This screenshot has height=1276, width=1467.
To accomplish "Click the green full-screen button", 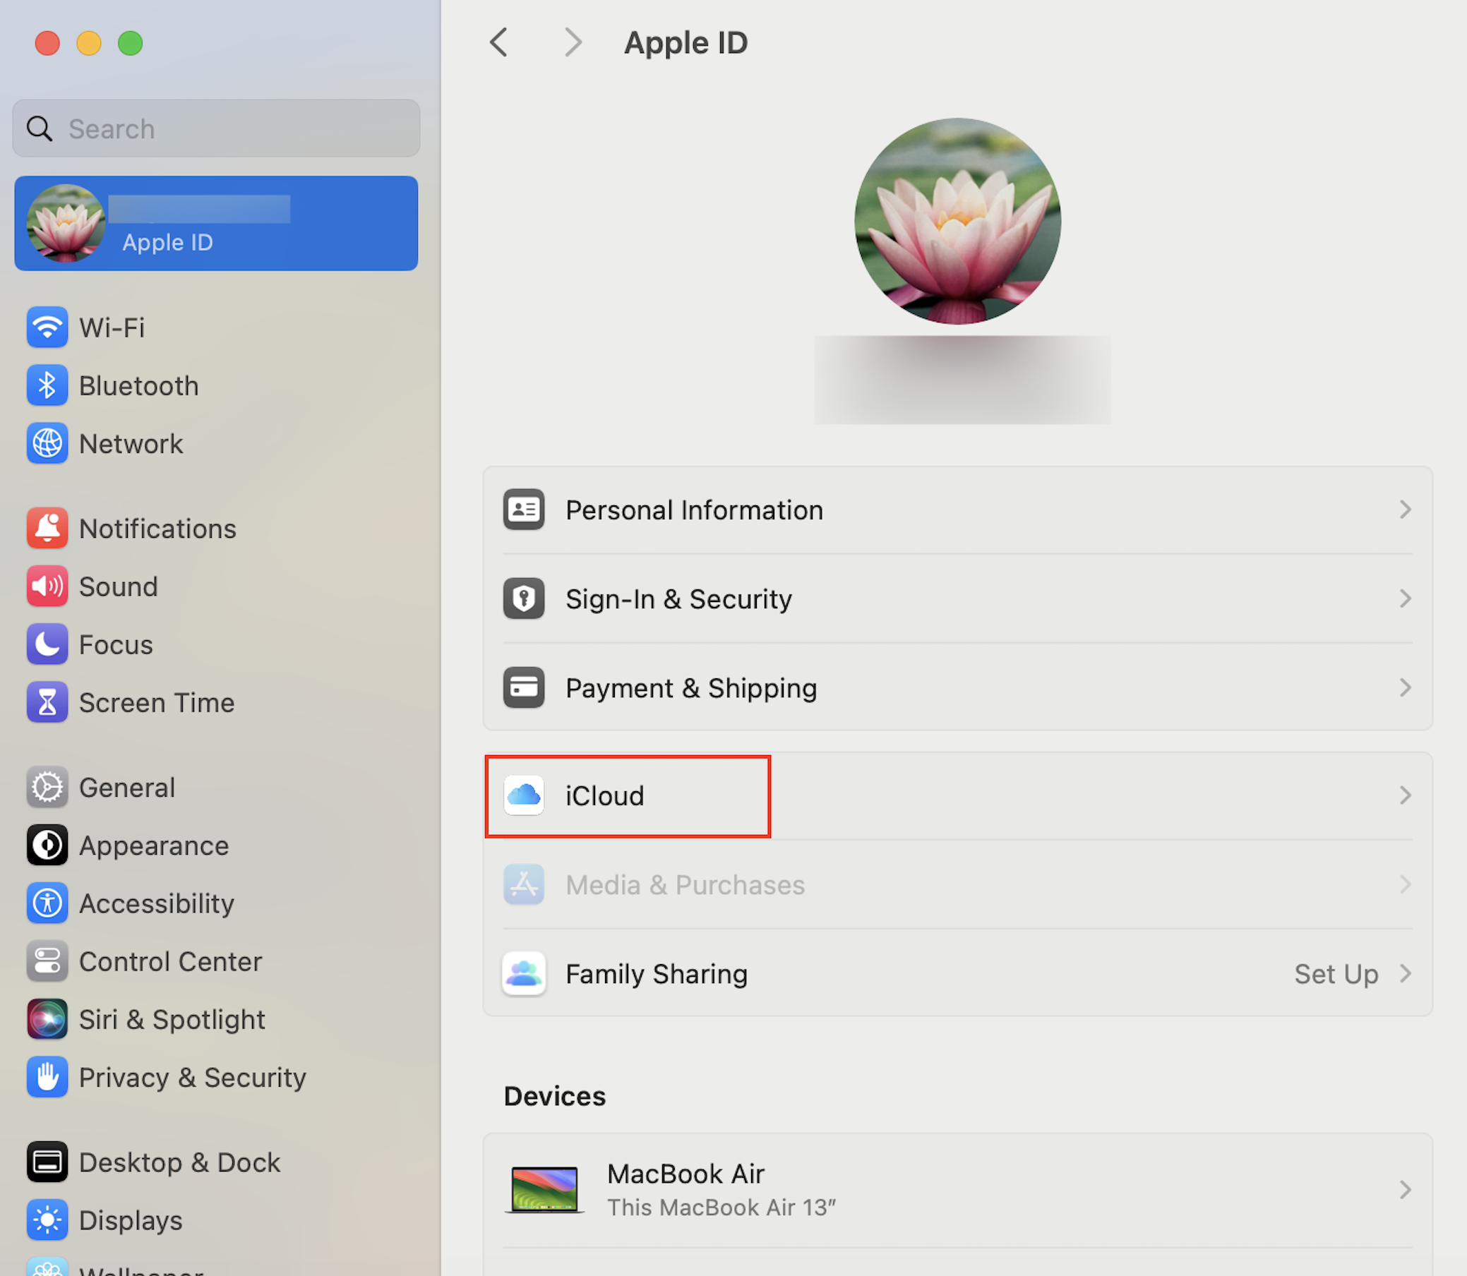I will tap(131, 44).
